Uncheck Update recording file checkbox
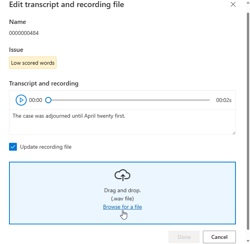Image resolution: width=250 pixels, height=244 pixels. pyautogui.click(x=13, y=147)
